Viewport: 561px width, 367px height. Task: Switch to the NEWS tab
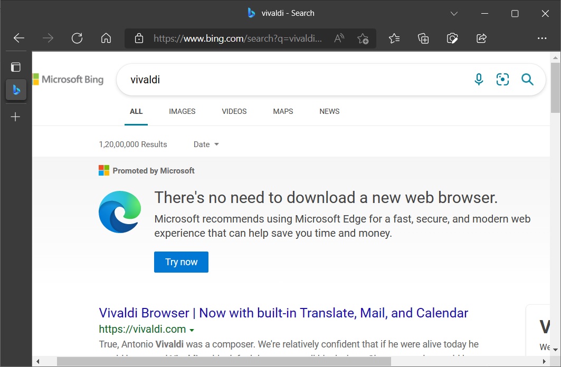329,111
